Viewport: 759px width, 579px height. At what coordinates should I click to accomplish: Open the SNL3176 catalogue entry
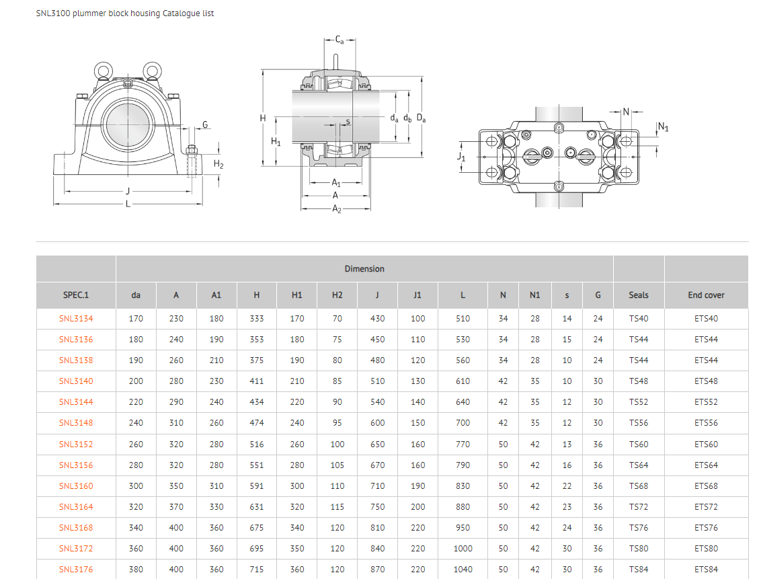[76, 570]
